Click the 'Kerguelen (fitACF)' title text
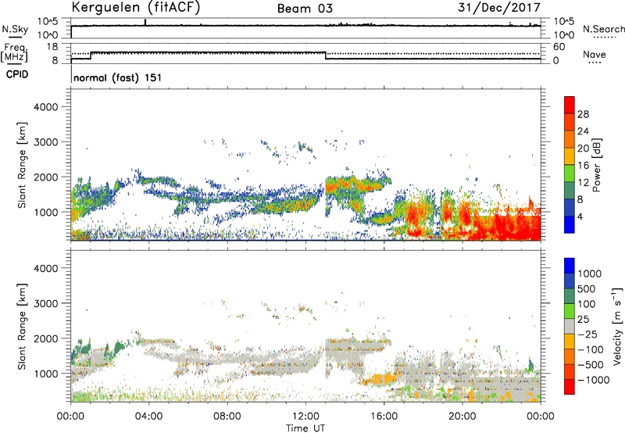This screenshot has height=433, width=625. point(135,7)
